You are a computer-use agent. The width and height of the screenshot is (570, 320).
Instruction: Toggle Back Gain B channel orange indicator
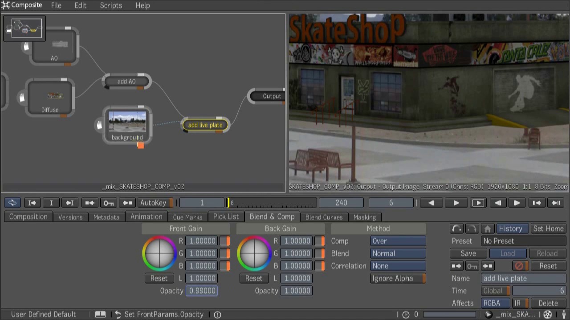[320, 266]
